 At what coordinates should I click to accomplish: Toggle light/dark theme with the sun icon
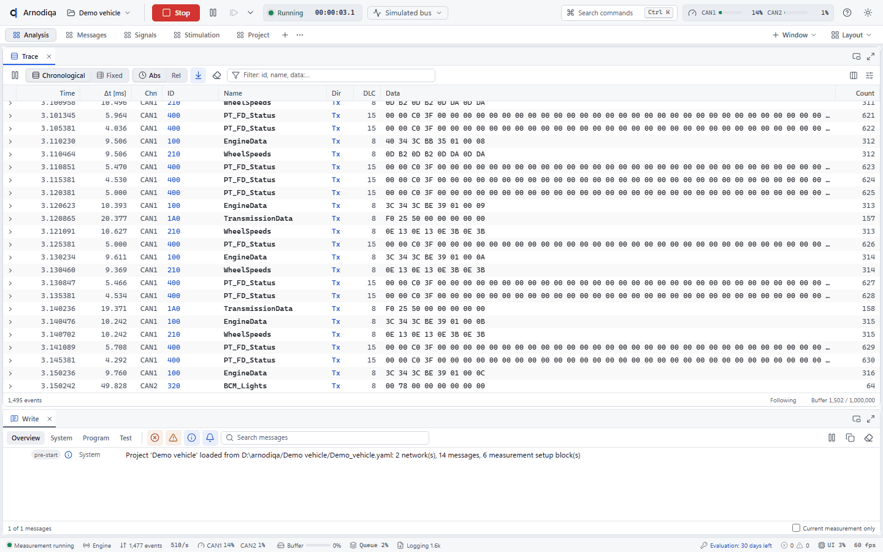coord(868,13)
